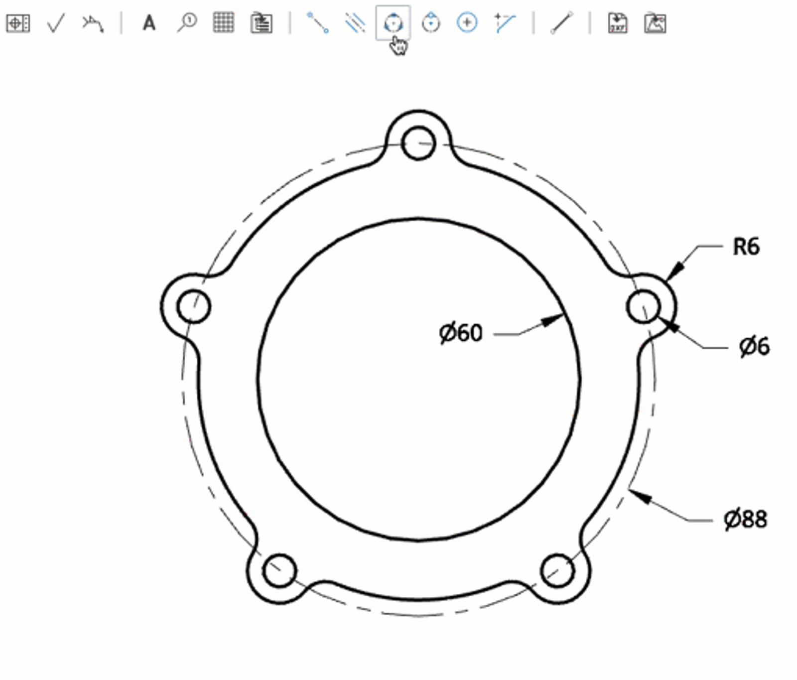
Task: Activate the text note tool (A)
Action: (x=149, y=23)
